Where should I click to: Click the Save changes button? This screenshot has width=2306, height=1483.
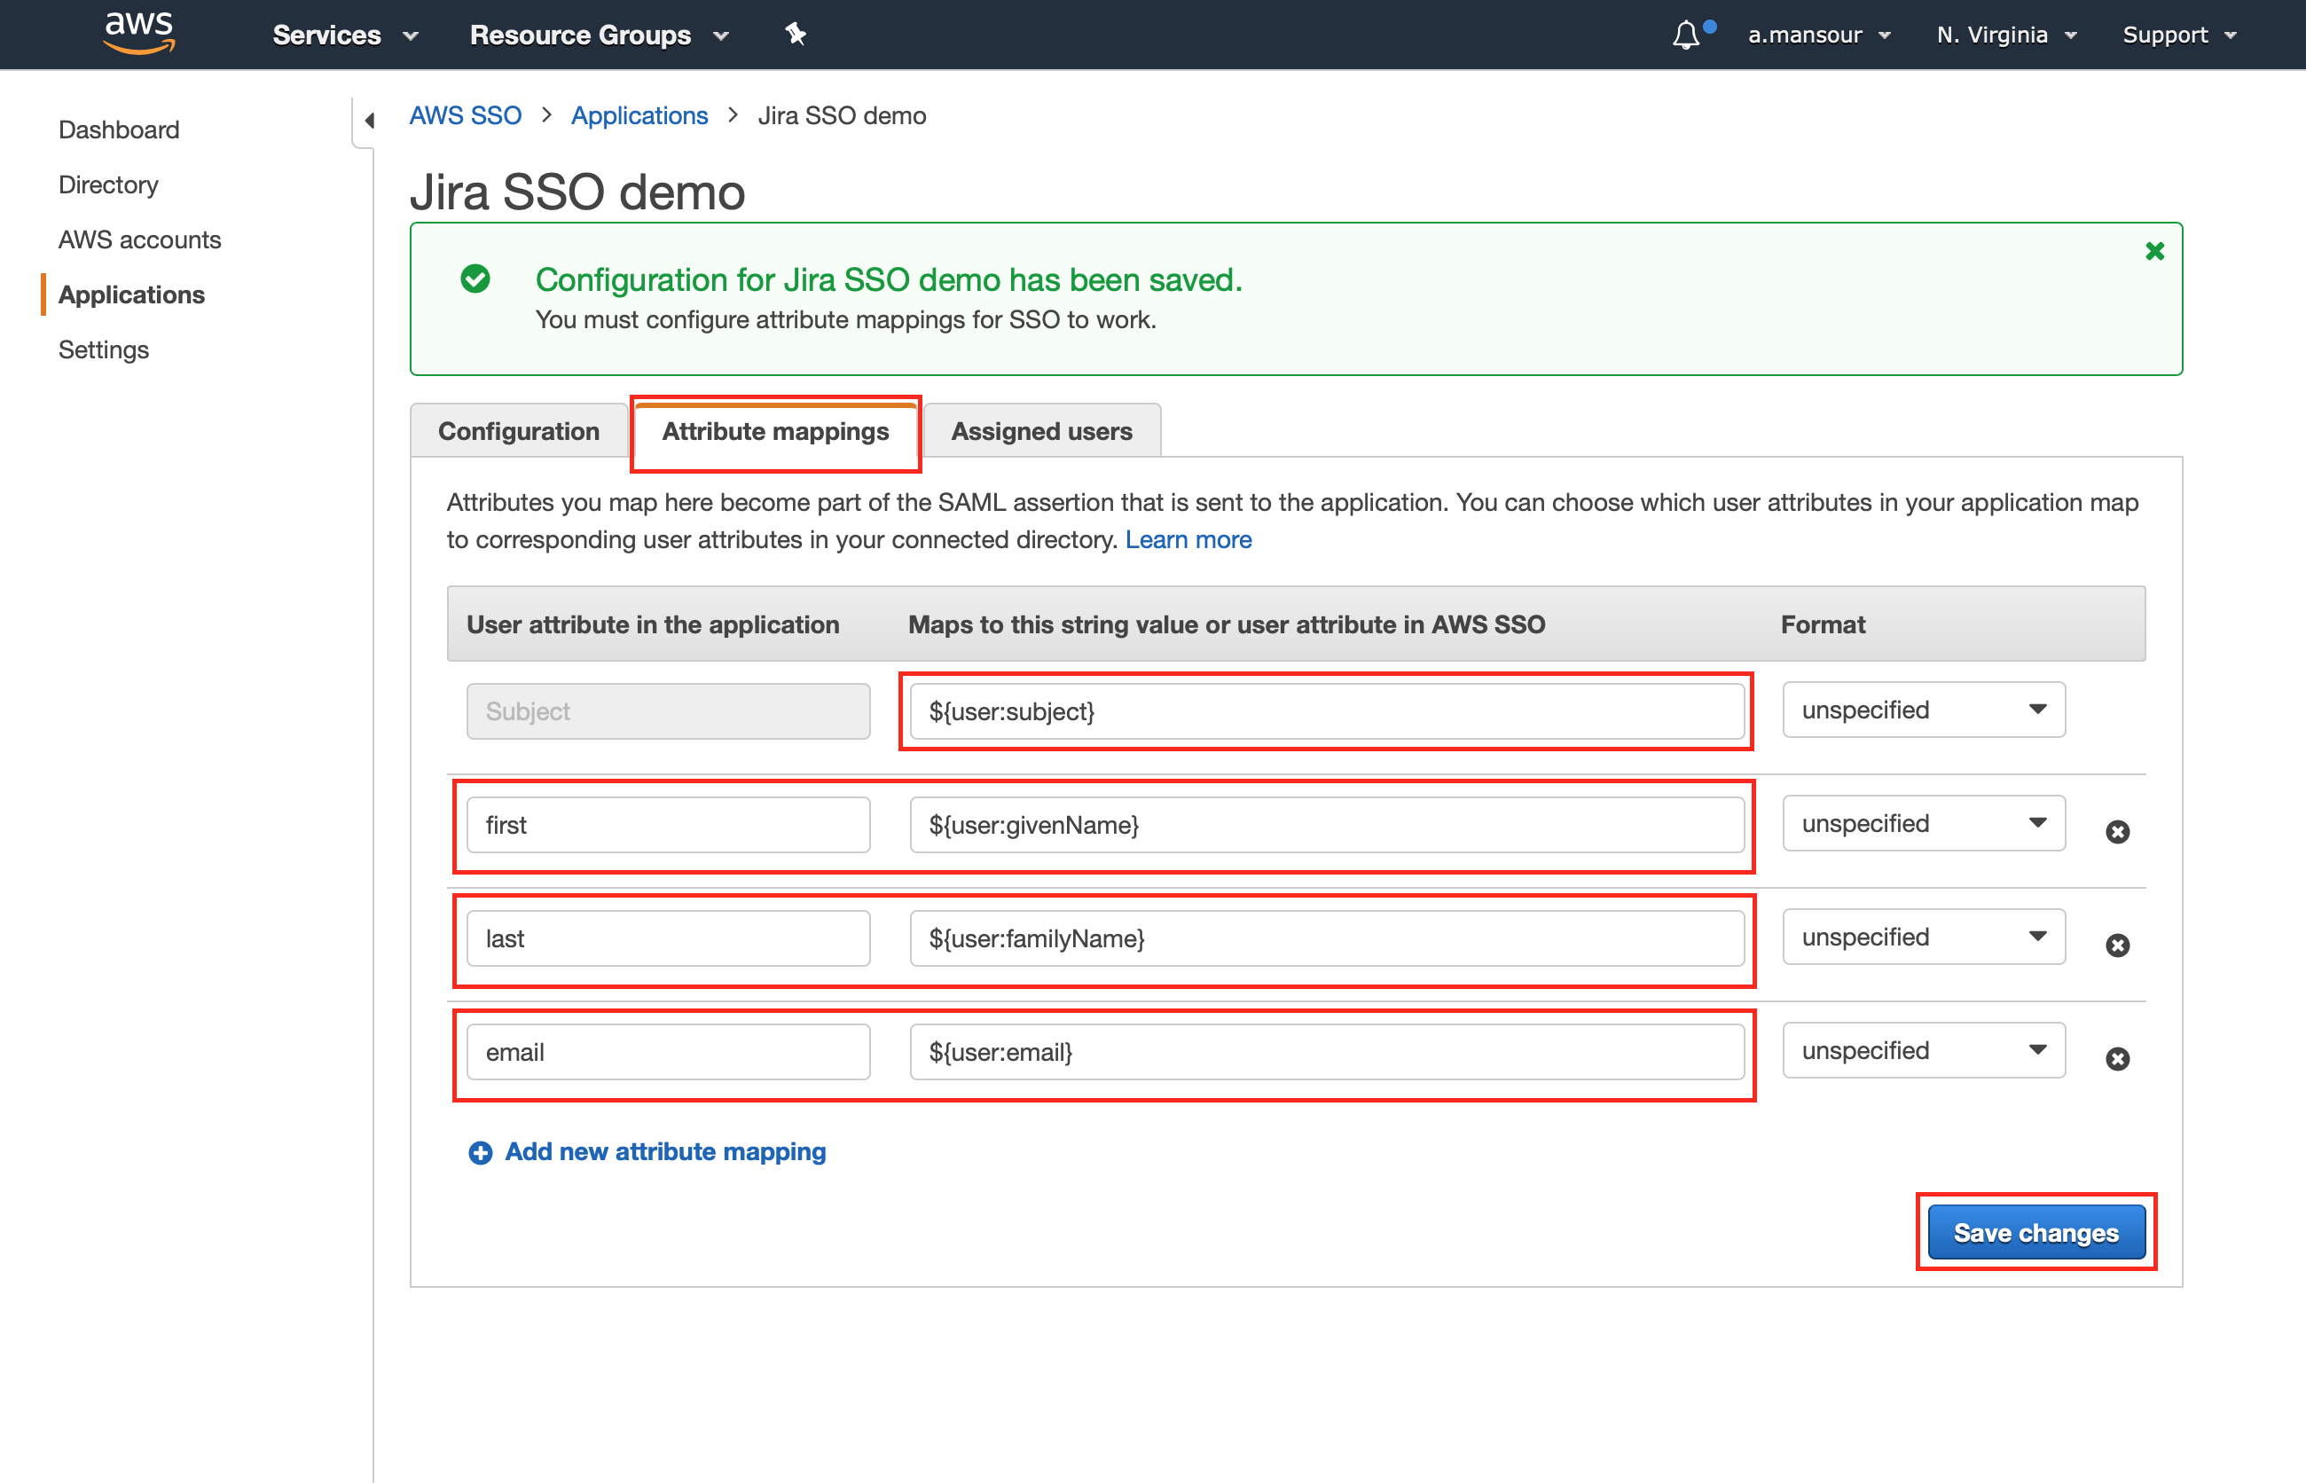[2035, 1233]
